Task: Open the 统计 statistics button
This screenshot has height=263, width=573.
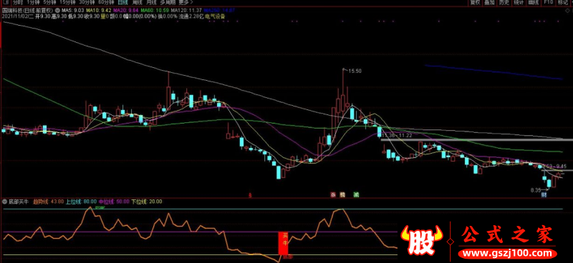Action: pyautogui.click(x=519, y=3)
